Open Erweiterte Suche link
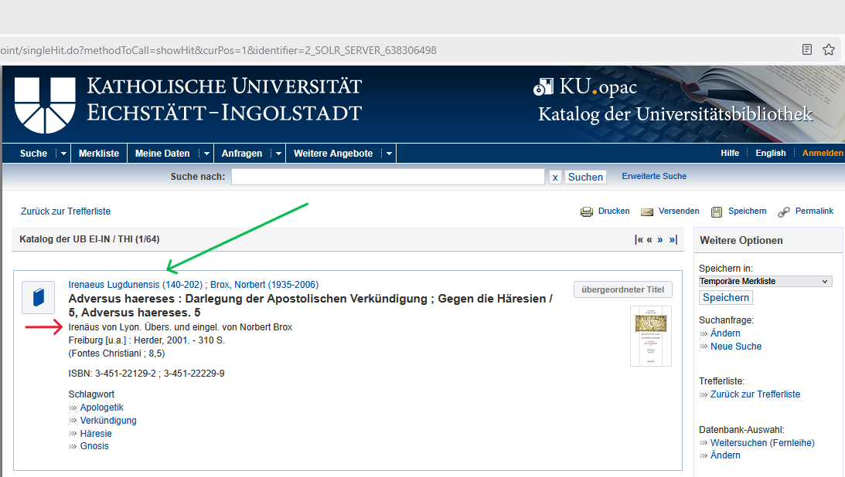Screen dimensions: 845x477 (654, 177)
